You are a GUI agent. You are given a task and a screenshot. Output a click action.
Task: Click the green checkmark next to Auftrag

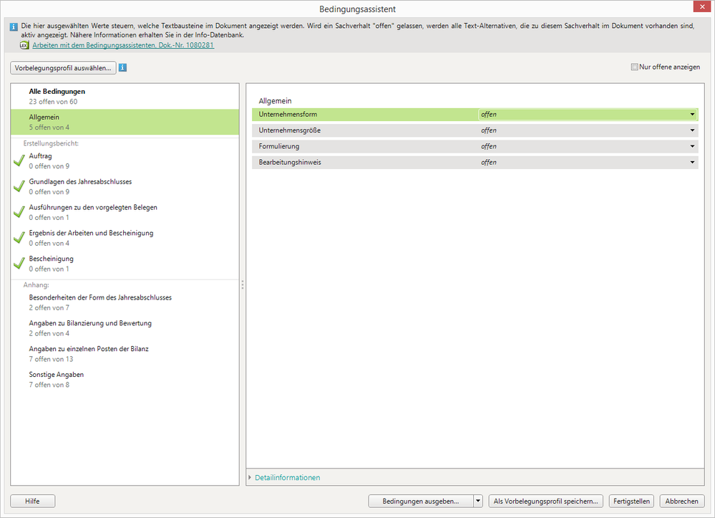(x=19, y=161)
